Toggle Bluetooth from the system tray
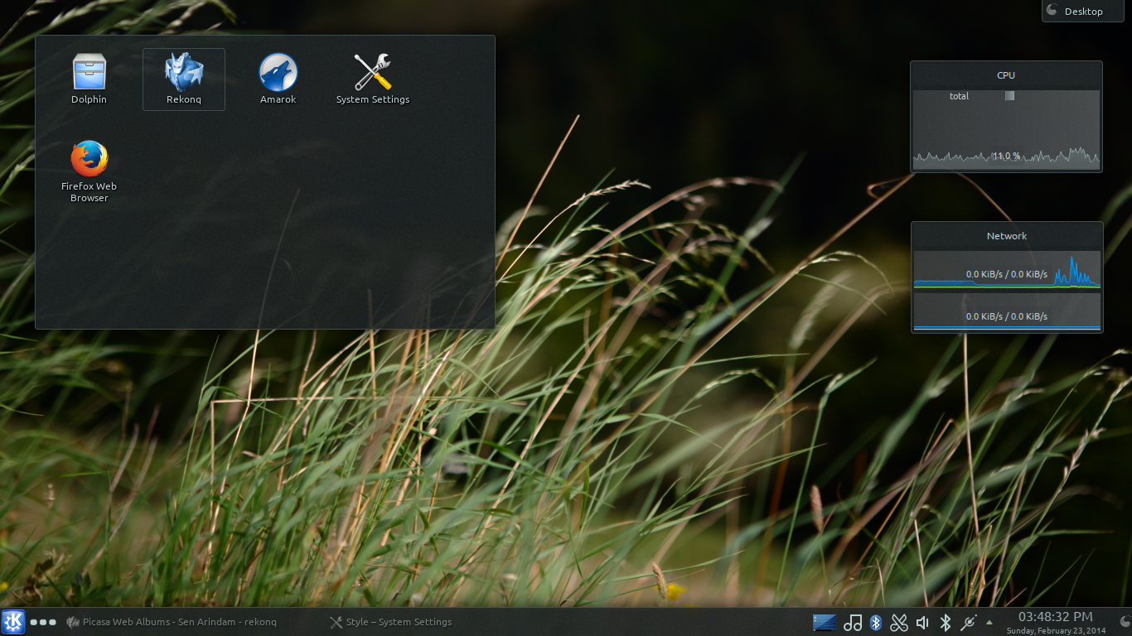 [876, 622]
